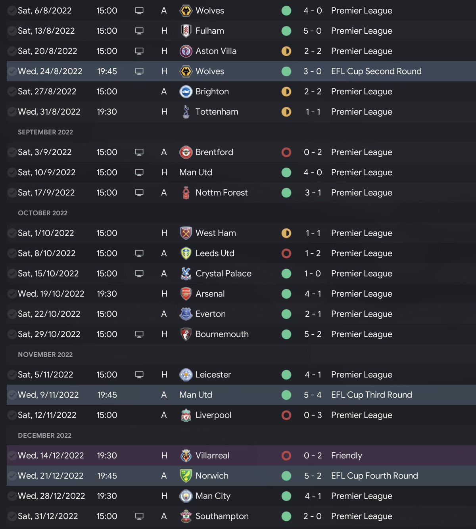Image resolution: width=476 pixels, height=529 pixels.
Task: Click the SEPTEMBER 2022 month header
Action: coord(46,132)
